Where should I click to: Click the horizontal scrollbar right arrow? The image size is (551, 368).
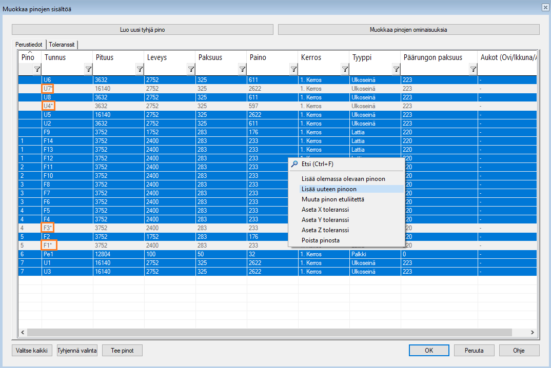(x=534, y=333)
